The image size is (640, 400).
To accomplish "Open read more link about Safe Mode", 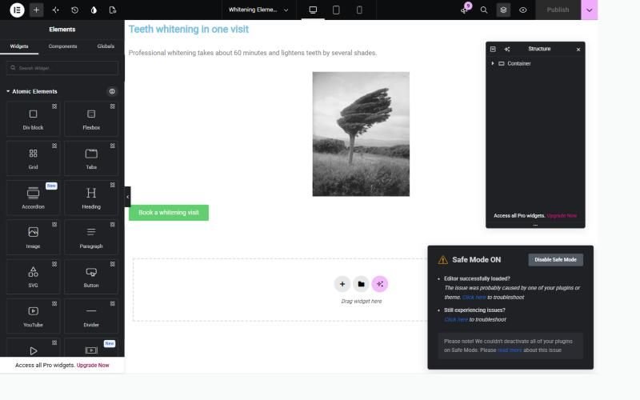I will [510, 350].
